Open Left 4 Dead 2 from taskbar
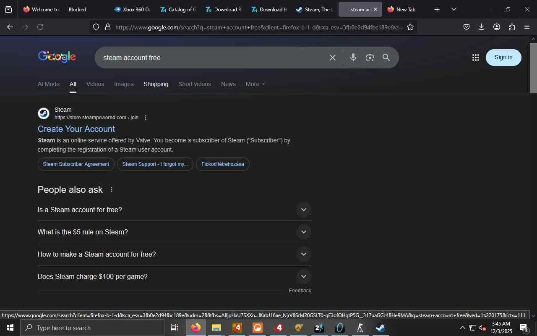Screen dimensions: 537x336 [x=237, y=328]
